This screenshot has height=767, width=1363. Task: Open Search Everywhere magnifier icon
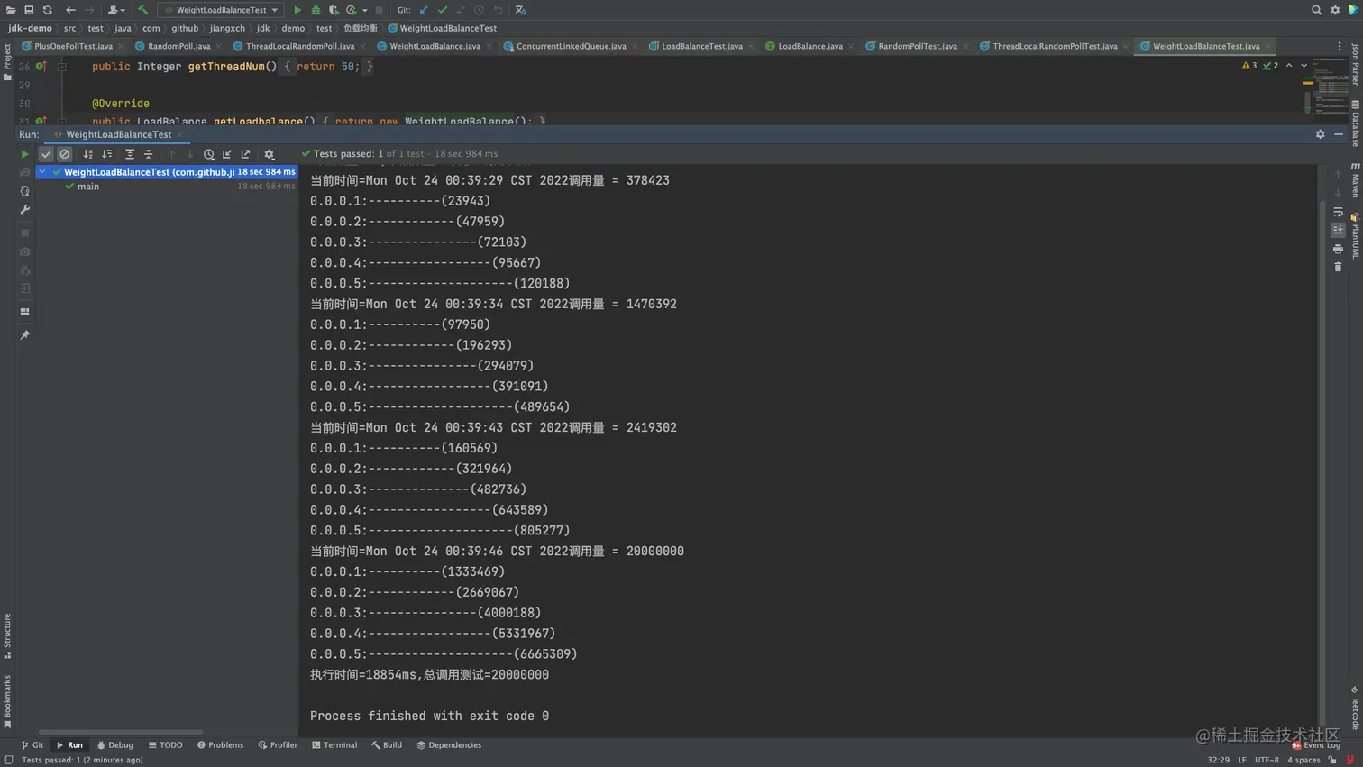(x=1316, y=10)
